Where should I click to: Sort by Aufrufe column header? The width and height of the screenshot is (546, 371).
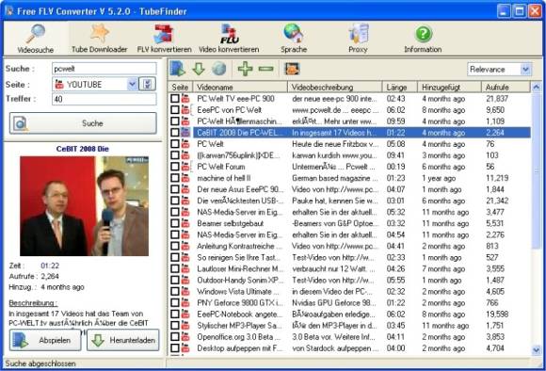pos(506,87)
